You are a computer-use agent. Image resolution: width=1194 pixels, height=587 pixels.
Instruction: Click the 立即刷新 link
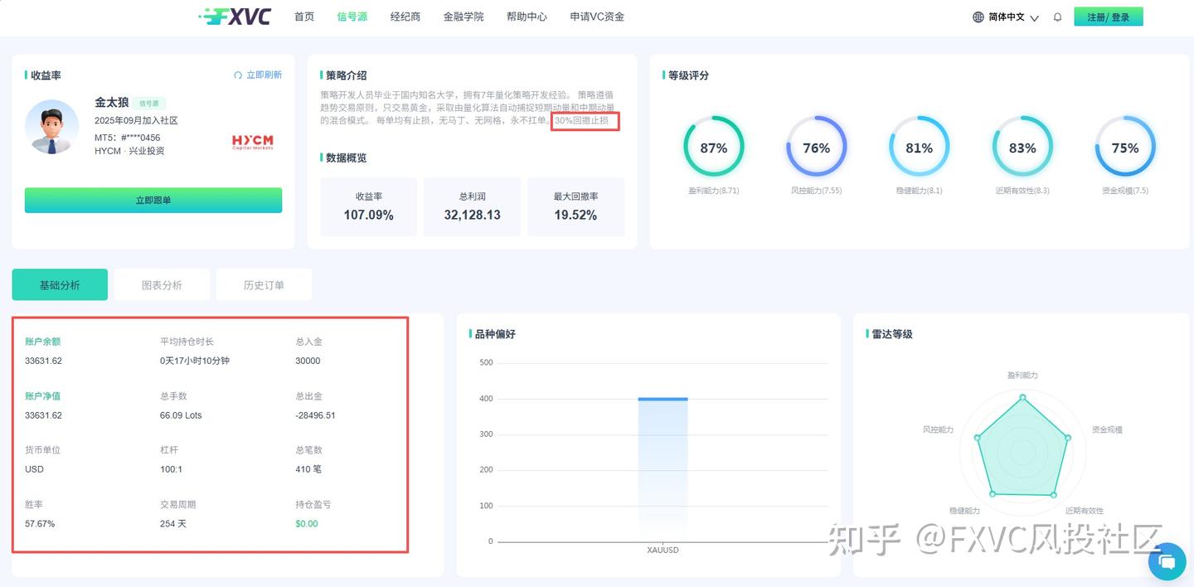(x=263, y=75)
